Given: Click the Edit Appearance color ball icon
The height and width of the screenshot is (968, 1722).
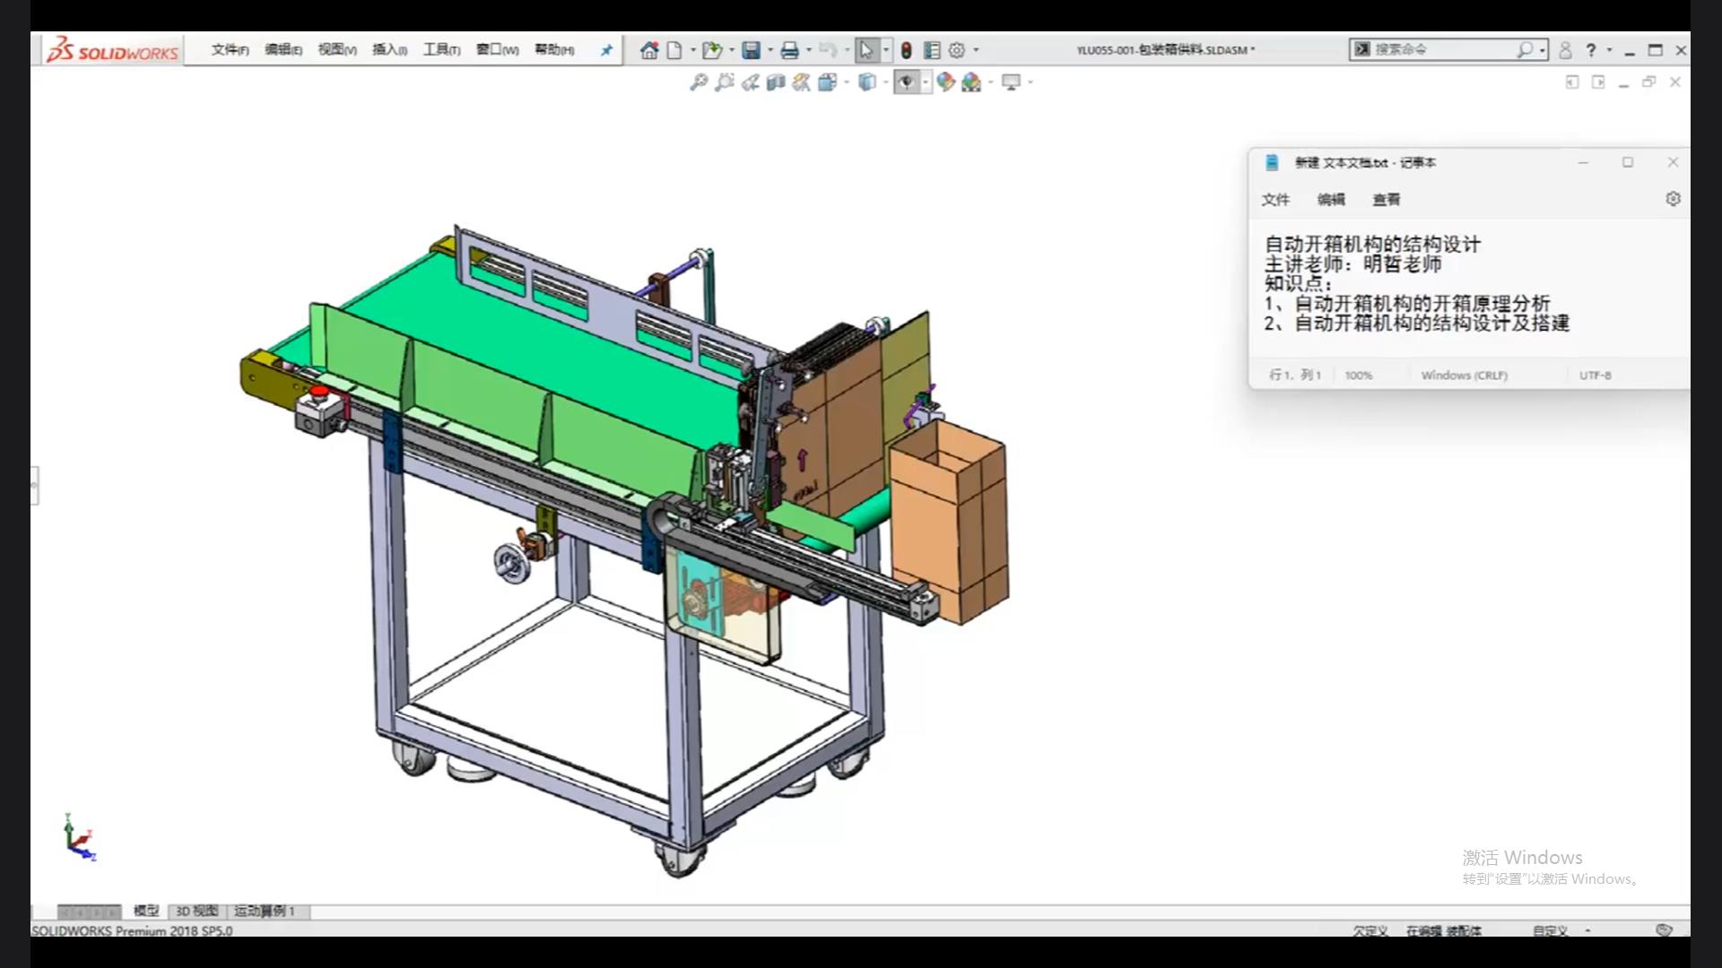Looking at the screenshot, I should tap(945, 82).
